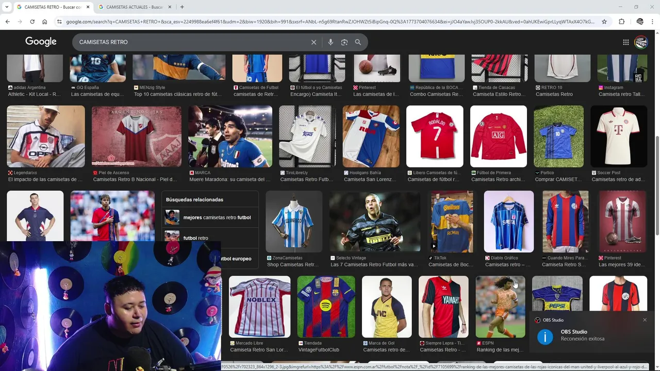This screenshot has height=371, width=660.
Task: Click 'Camiseta Retro San Lor...' Mercado Libre caption
Action: (x=259, y=349)
